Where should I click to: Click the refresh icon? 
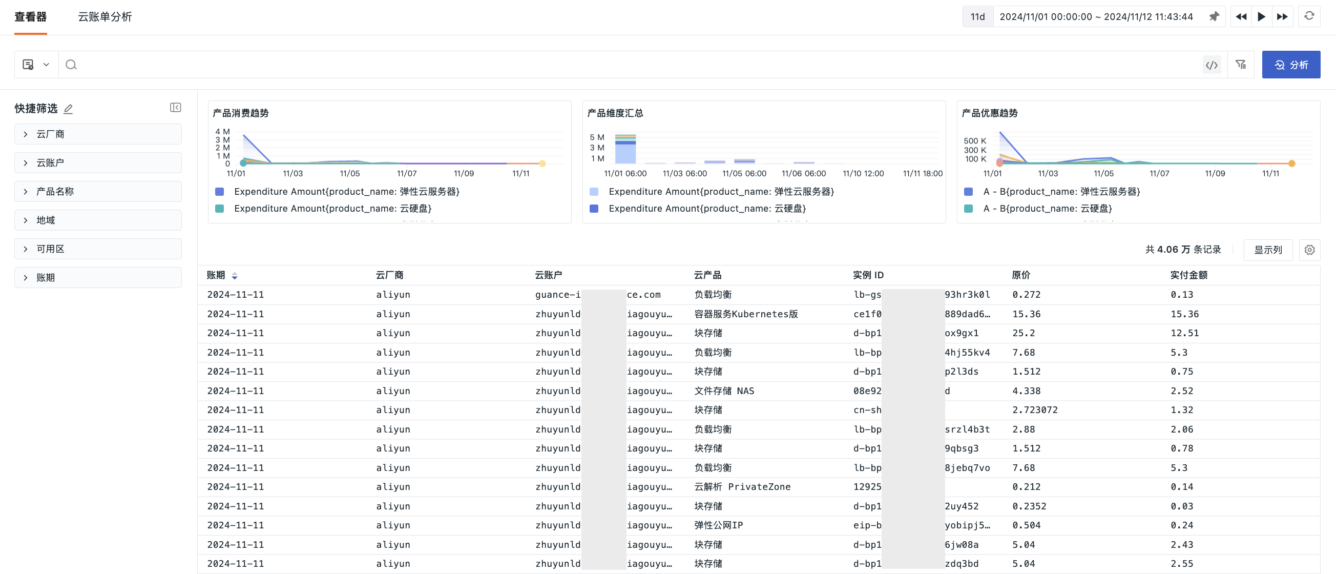click(x=1309, y=16)
